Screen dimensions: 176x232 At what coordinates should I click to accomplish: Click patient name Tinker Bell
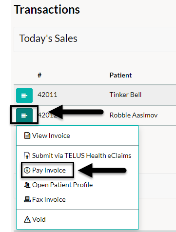point(125,95)
